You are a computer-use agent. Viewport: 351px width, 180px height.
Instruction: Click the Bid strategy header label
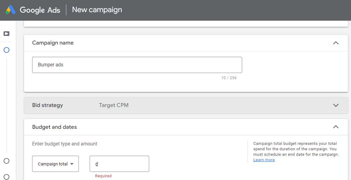click(47, 105)
